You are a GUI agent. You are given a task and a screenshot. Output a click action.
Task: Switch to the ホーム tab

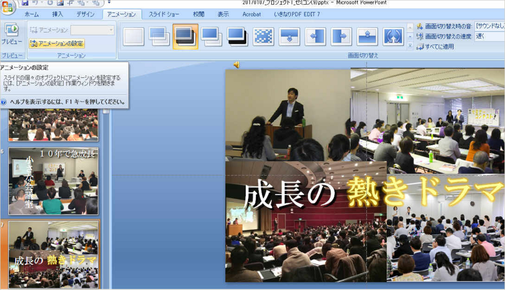click(32, 14)
